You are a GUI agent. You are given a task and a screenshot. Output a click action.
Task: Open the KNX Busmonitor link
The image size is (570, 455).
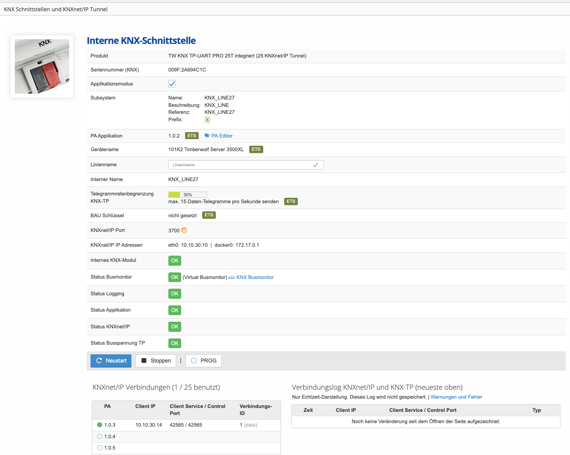tap(251, 277)
